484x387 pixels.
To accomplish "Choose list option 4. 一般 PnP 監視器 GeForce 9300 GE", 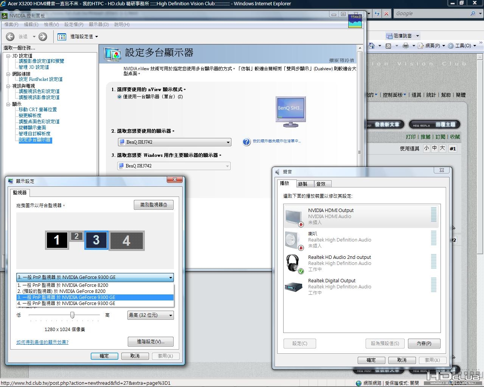I will [x=95, y=303].
